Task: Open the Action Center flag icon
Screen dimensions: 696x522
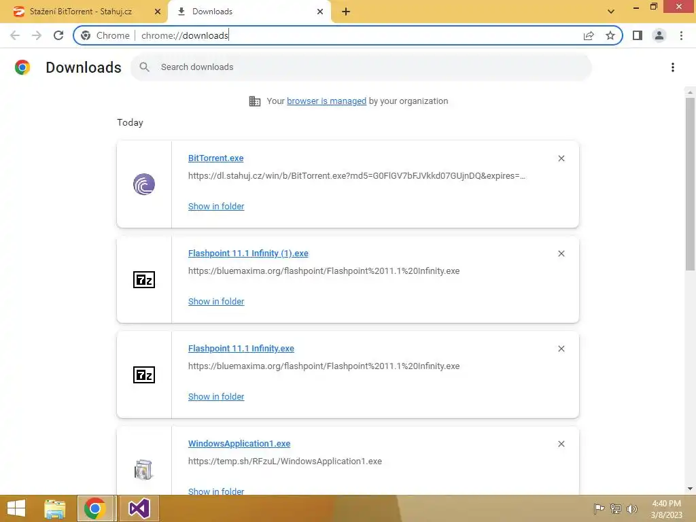Action: [599, 508]
